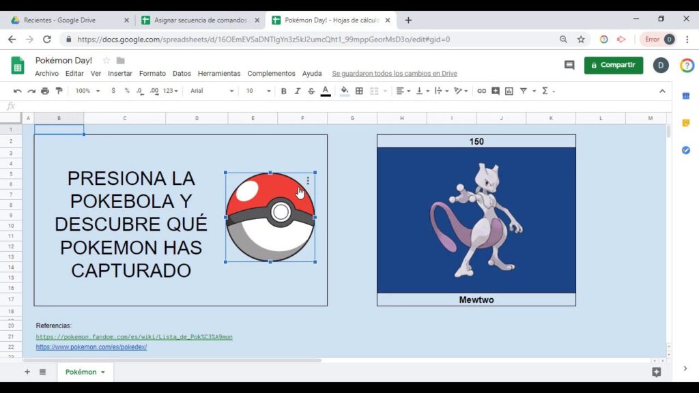Open the Herramientas menu
Viewport: 699px width, 393px height.
coord(219,74)
